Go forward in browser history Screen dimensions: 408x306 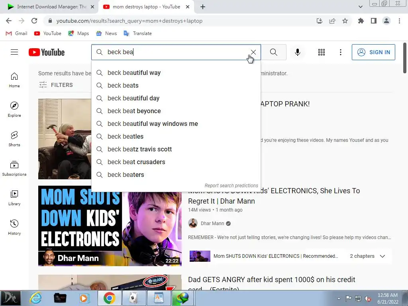(22, 21)
